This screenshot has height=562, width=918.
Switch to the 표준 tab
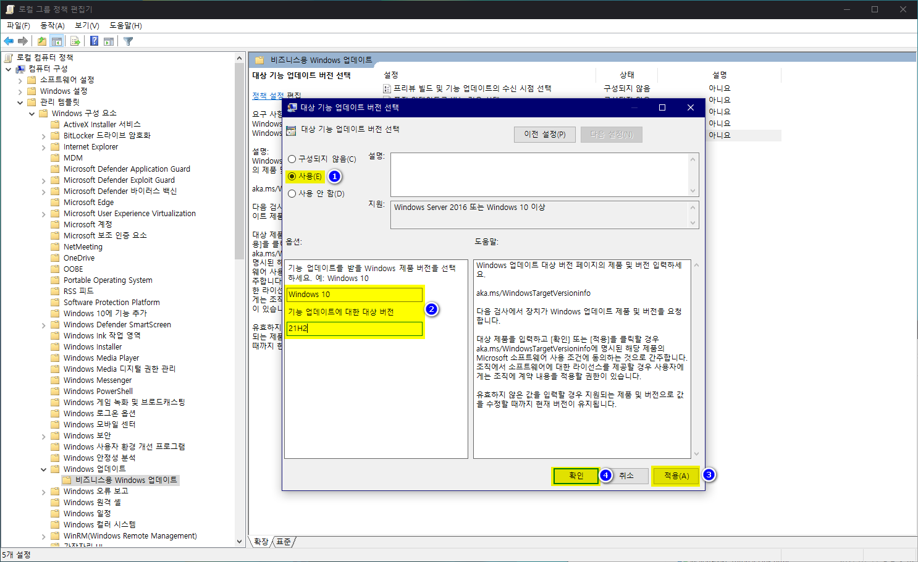284,542
